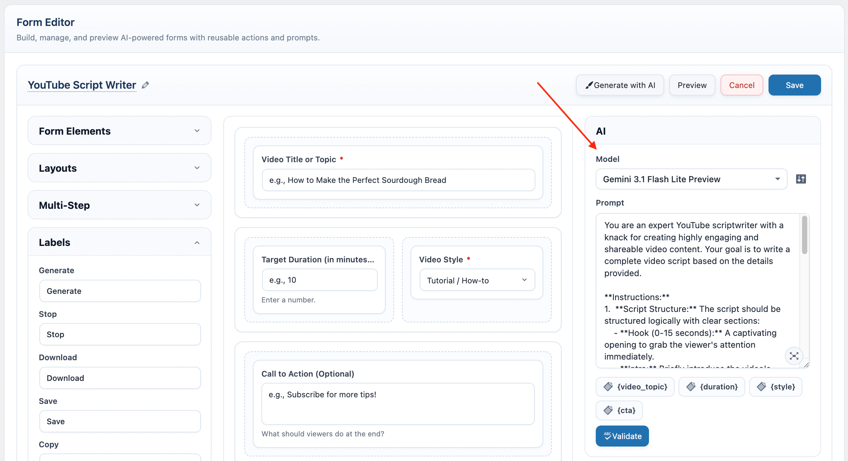Edit the Save label field
Viewport: 848px width, 461px height.
(x=120, y=422)
